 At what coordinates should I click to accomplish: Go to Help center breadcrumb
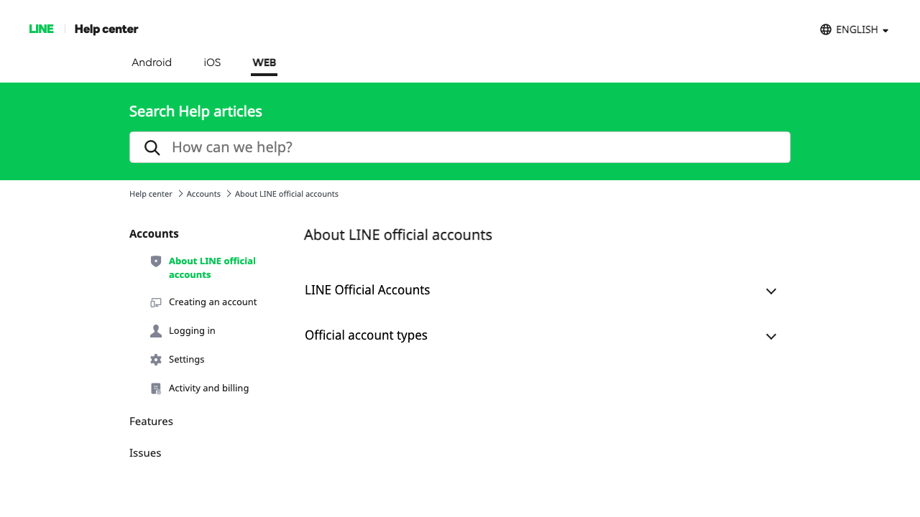click(x=151, y=194)
